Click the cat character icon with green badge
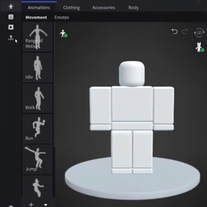207x207 pixels. [x=200, y=47]
